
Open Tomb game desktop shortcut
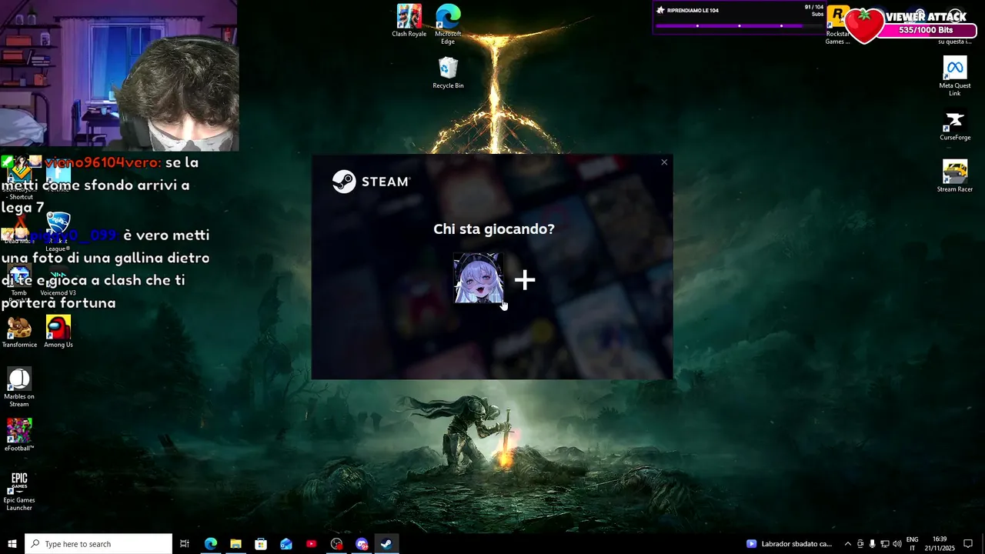19,281
